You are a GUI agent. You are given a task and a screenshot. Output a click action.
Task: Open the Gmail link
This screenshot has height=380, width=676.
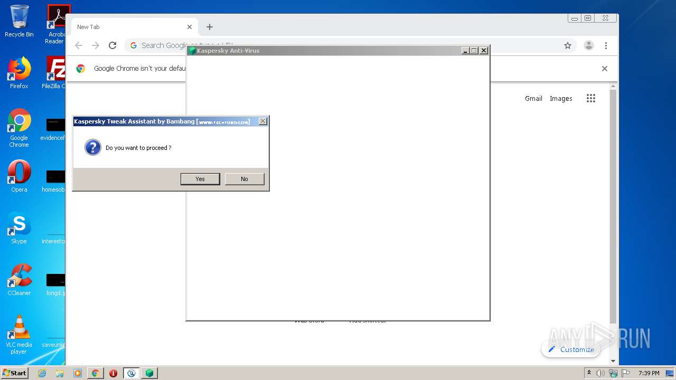[533, 99]
